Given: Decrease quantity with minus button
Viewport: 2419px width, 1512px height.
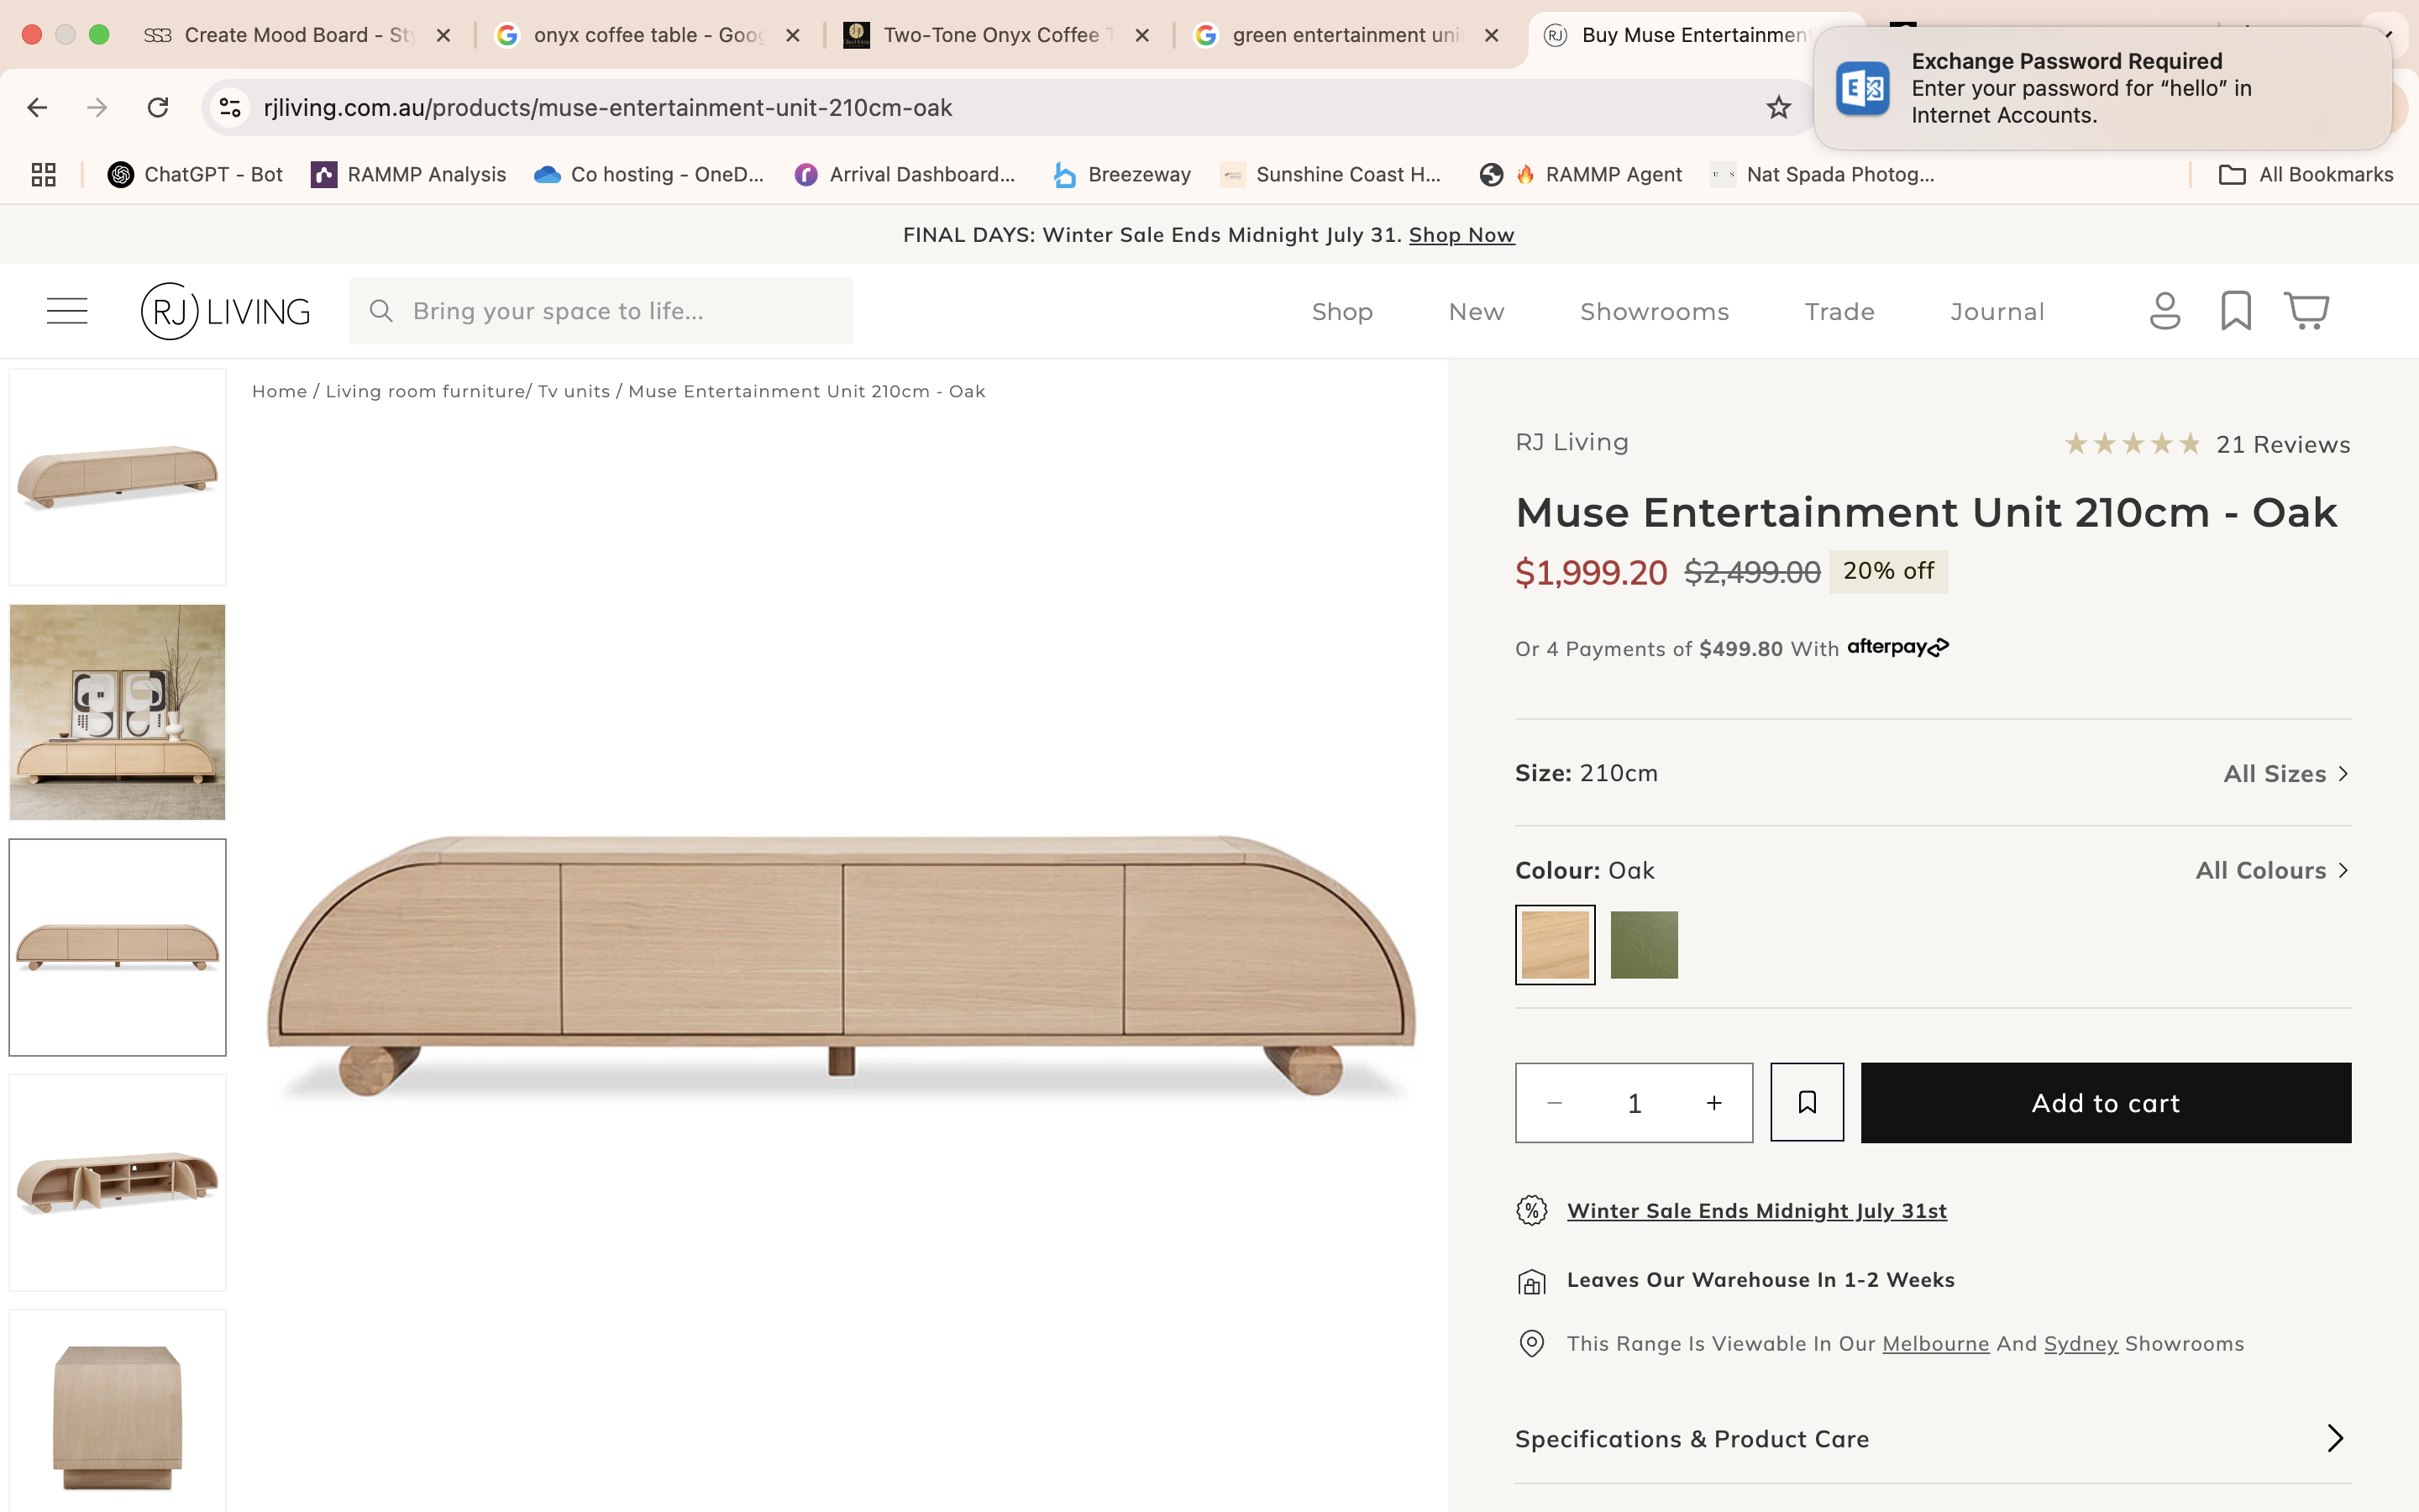Looking at the screenshot, I should (1555, 1103).
